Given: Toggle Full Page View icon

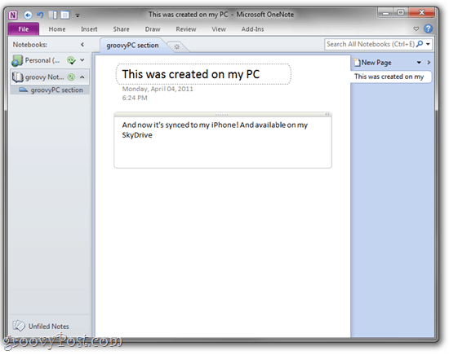Looking at the screenshot, I should [65, 15].
